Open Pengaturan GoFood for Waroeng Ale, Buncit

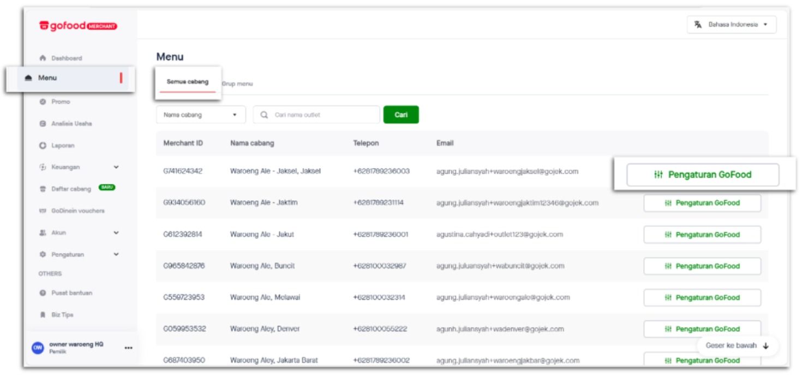point(703,266)
